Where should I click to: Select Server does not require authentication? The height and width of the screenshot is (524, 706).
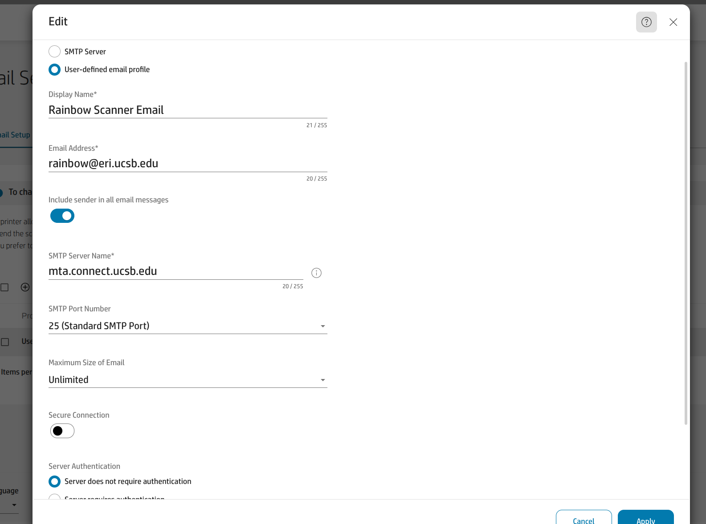coord(55,481)
